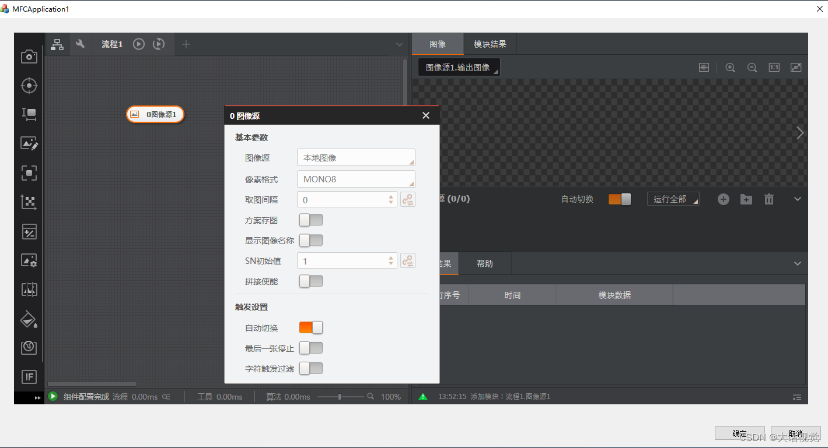Viewport: 828px width, 448px height.
Task: Add an image folder icon
Action: 746,199
